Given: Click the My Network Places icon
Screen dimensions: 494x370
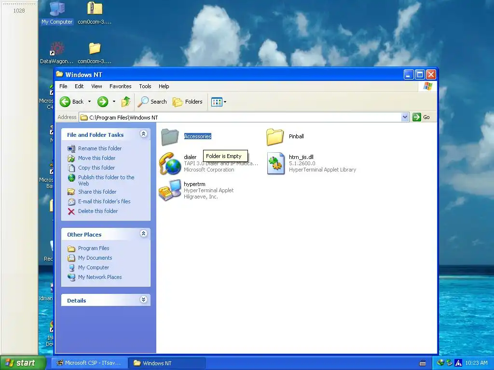Looking at the screenshot, I should pyautogui.click(x=71, y=277).
